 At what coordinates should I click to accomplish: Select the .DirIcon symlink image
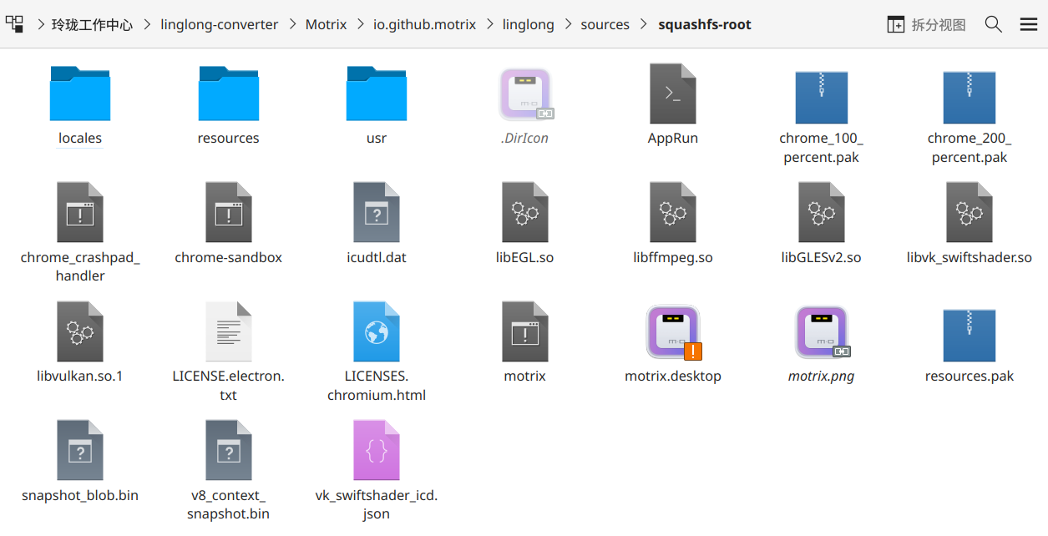tap(525, 94)
